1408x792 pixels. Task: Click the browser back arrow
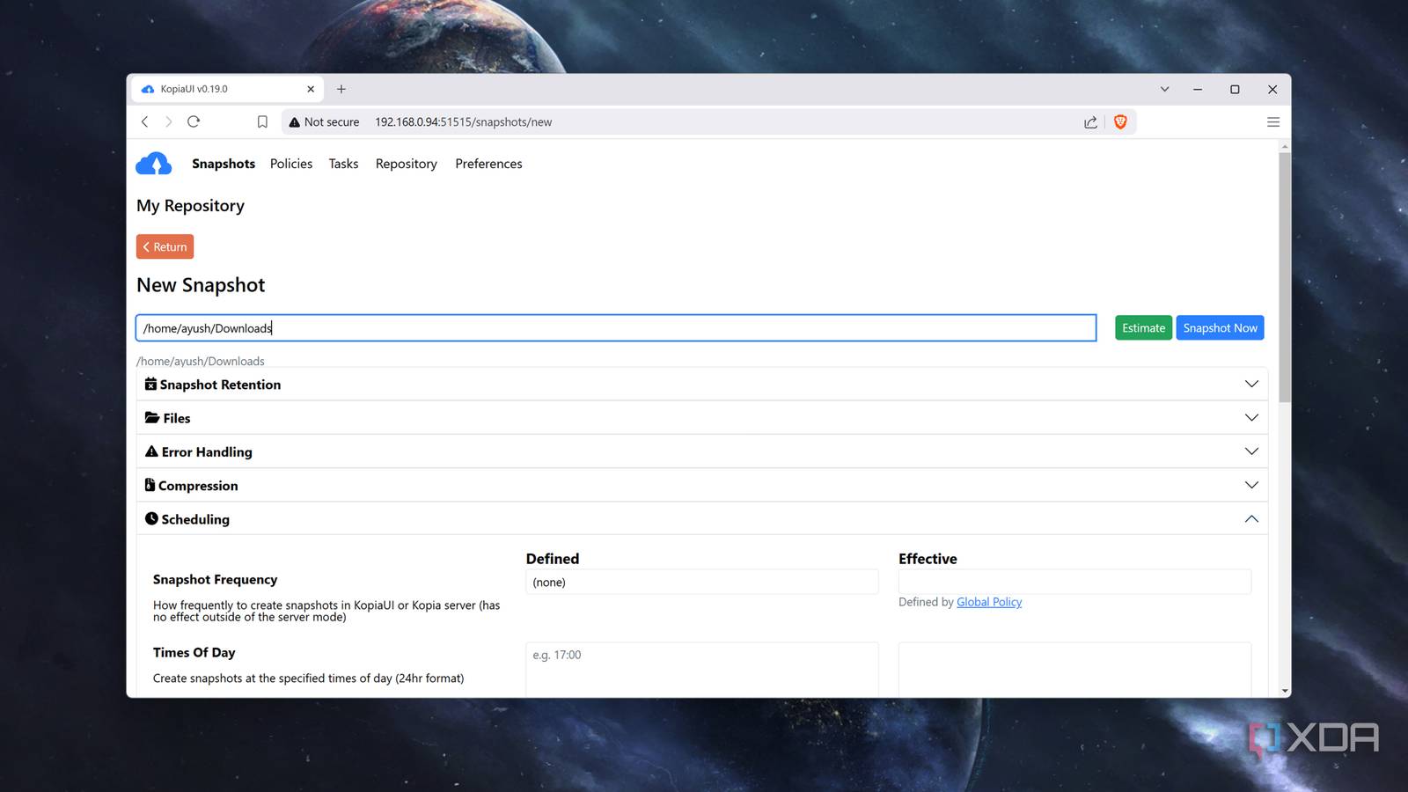(x=144, y=121)
